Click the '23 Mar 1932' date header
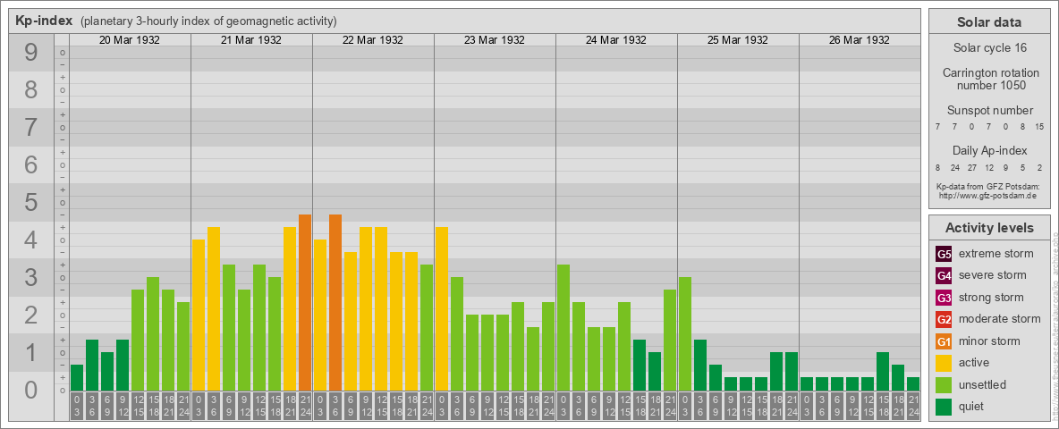1059x429 pixels. click(x=495, y=40)
